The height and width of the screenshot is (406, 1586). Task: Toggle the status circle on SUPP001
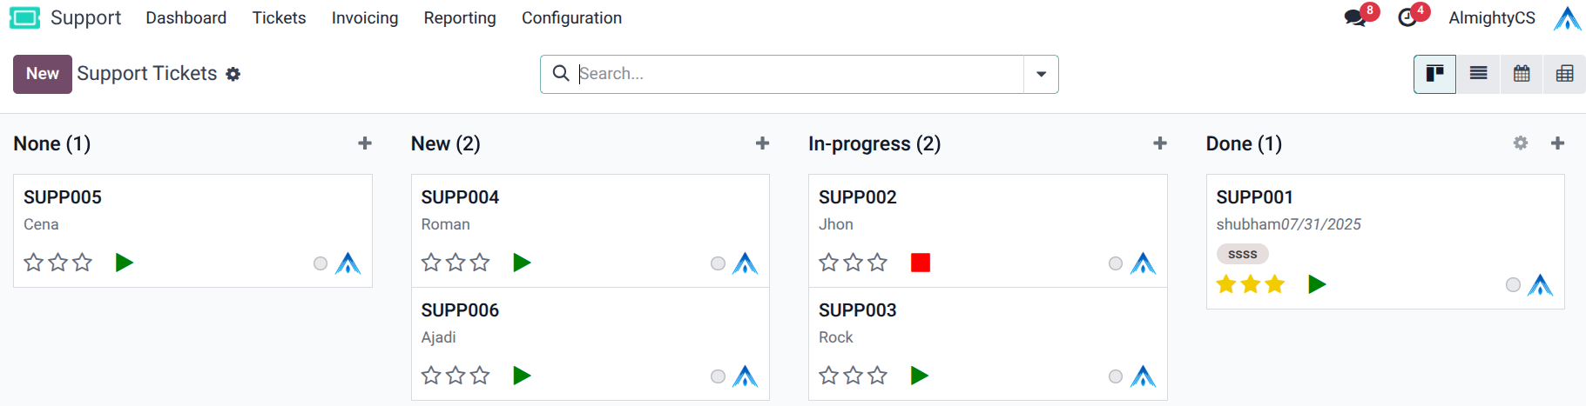[x=1513, y=285]
